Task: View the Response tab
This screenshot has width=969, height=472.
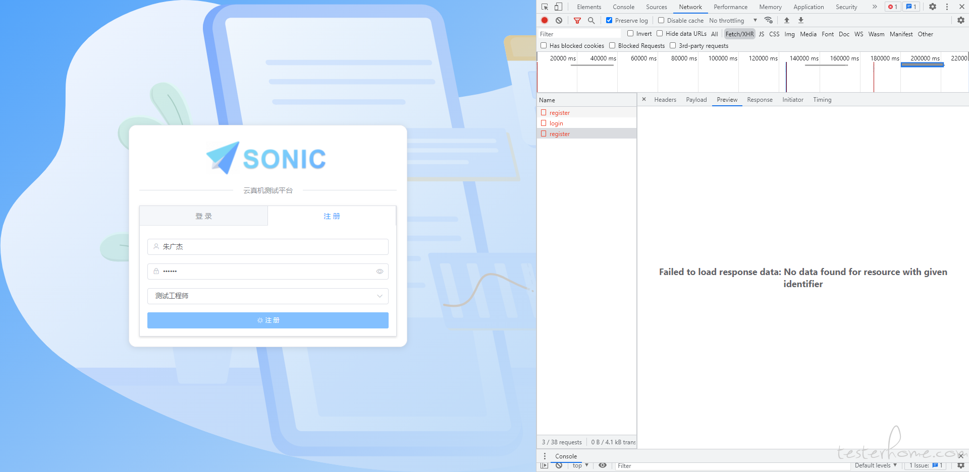Action: coord(760,100)
